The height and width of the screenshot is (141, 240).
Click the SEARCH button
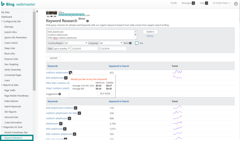pos(150,32)
